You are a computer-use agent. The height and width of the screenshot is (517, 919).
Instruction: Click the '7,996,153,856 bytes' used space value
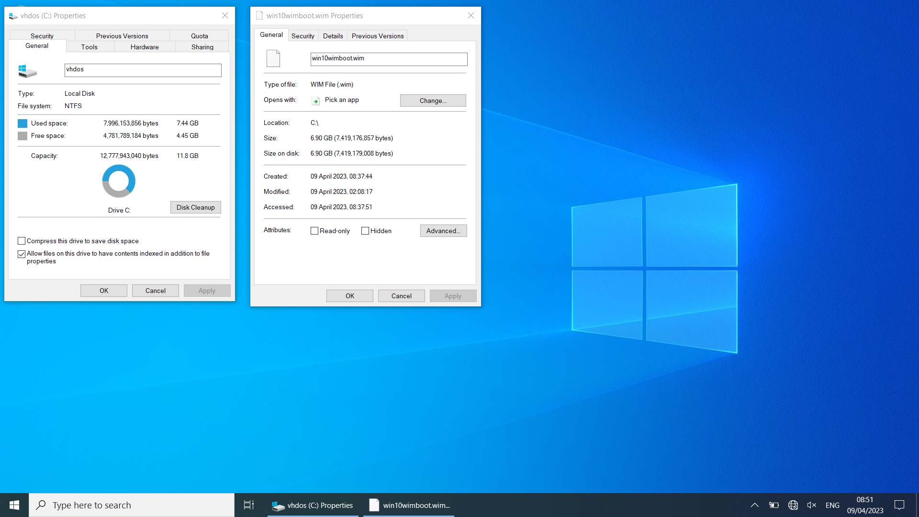tap(131, 123)
